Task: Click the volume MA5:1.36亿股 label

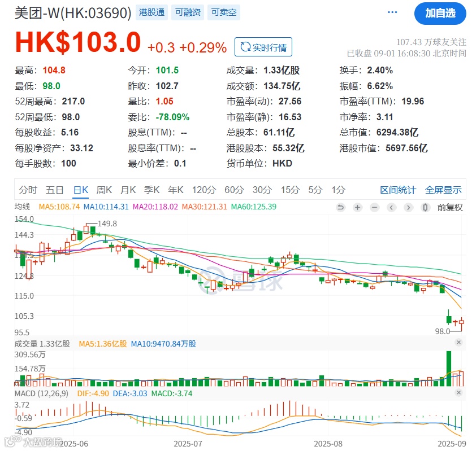Action: [x=103, y=344]
